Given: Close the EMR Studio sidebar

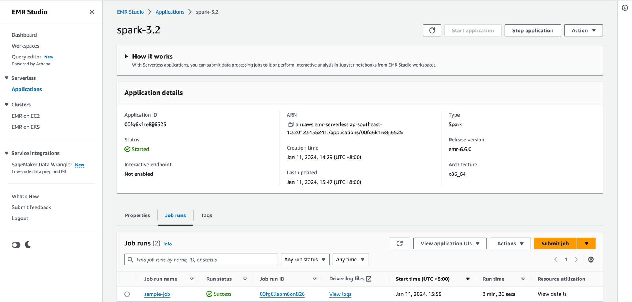Looking at the screenshot, I should point(92,12).
